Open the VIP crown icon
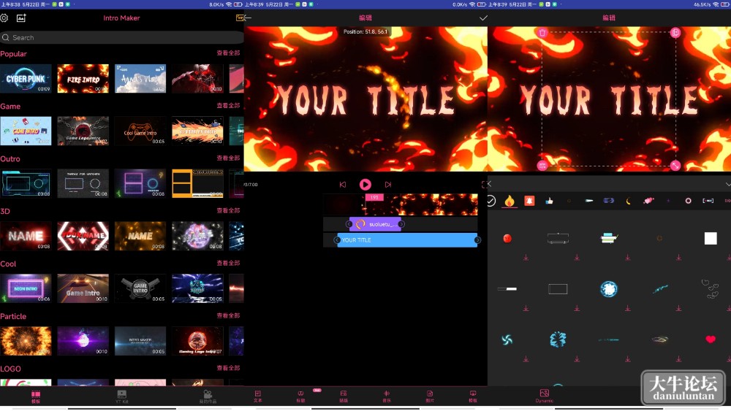The image size is (731, 411). (240, 18)
